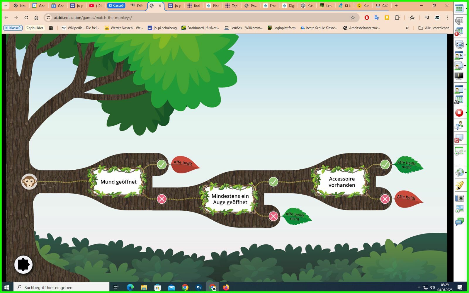The image size is (469, 293).
Task: Open the KI Klasse9 tab group
Action: (116, 6)
